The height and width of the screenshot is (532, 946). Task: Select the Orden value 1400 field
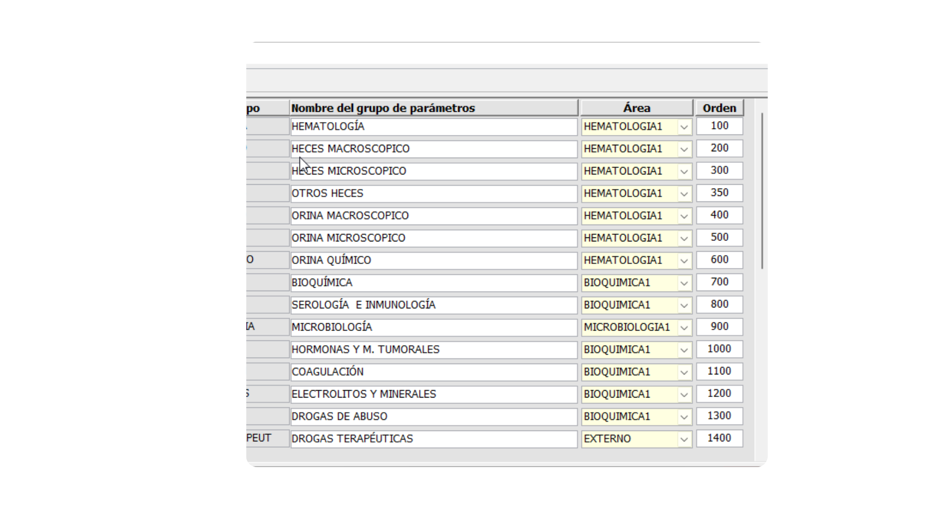[x=719, y=438]
